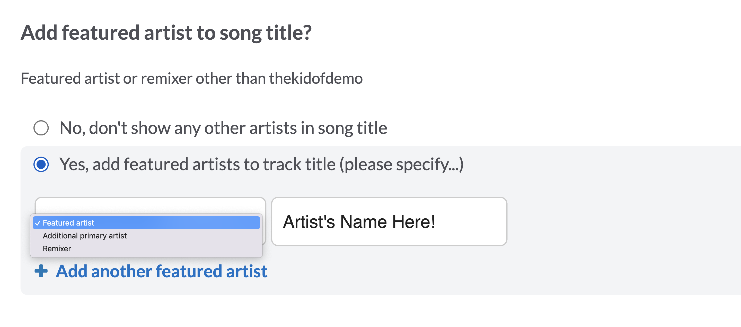Focus the "Artist's Name Here!" text field
Viewport: 741px width, 327px height.
click(x=389, y=221)
